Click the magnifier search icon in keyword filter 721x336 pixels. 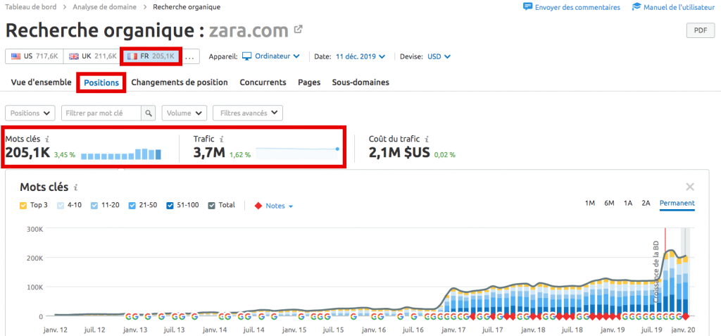click(x=148, y=113)
